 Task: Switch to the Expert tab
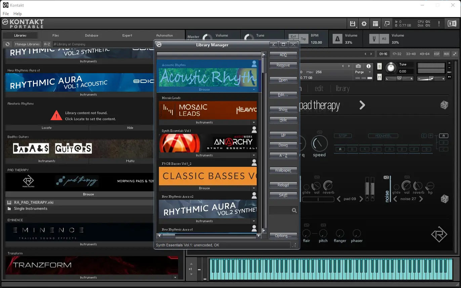tap(127, 35)
